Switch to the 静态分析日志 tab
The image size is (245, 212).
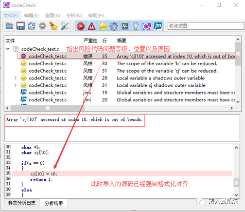pyautogui.click(x=22, y=203)
